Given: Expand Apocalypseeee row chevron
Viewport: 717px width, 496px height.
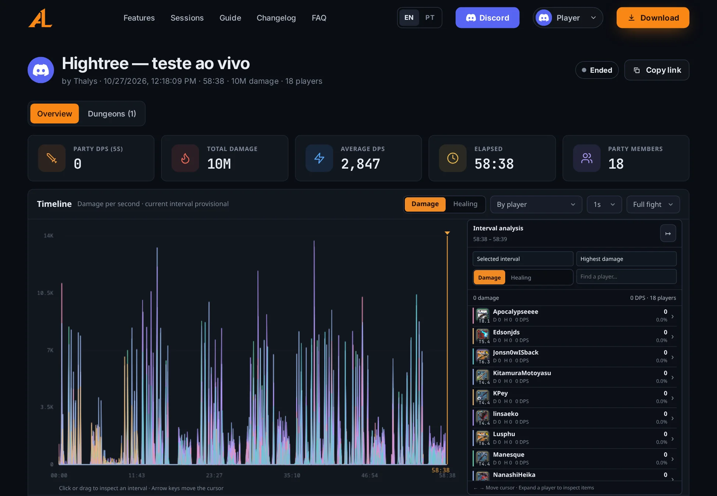Looking at the screenshot, I should (673, 316).
